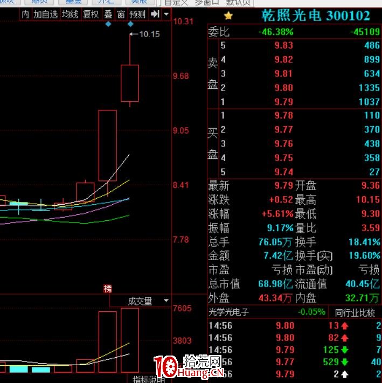Click the buy 1 price 9.78
Image resolution: width=382 pixels, height=383 pixels.
pos(283,115)
